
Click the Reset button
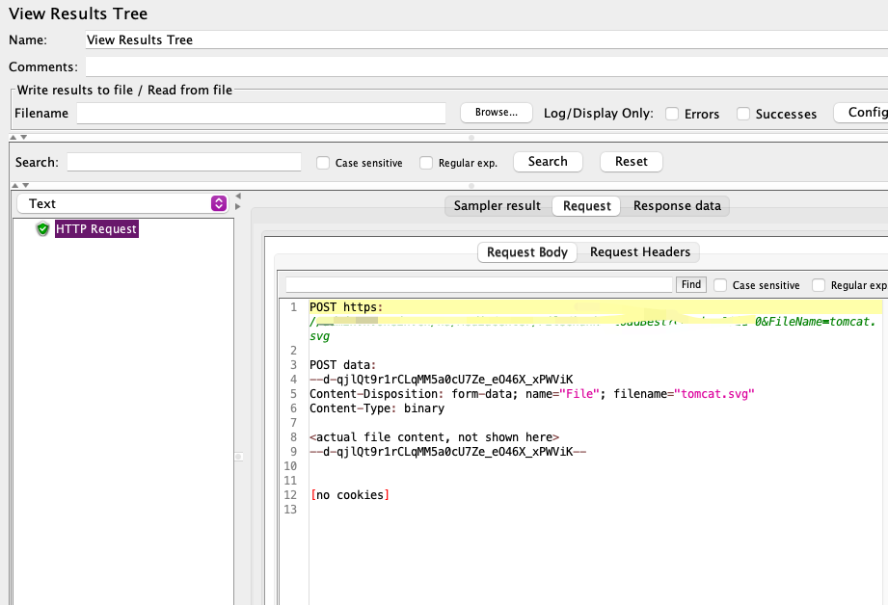point(631,162)
